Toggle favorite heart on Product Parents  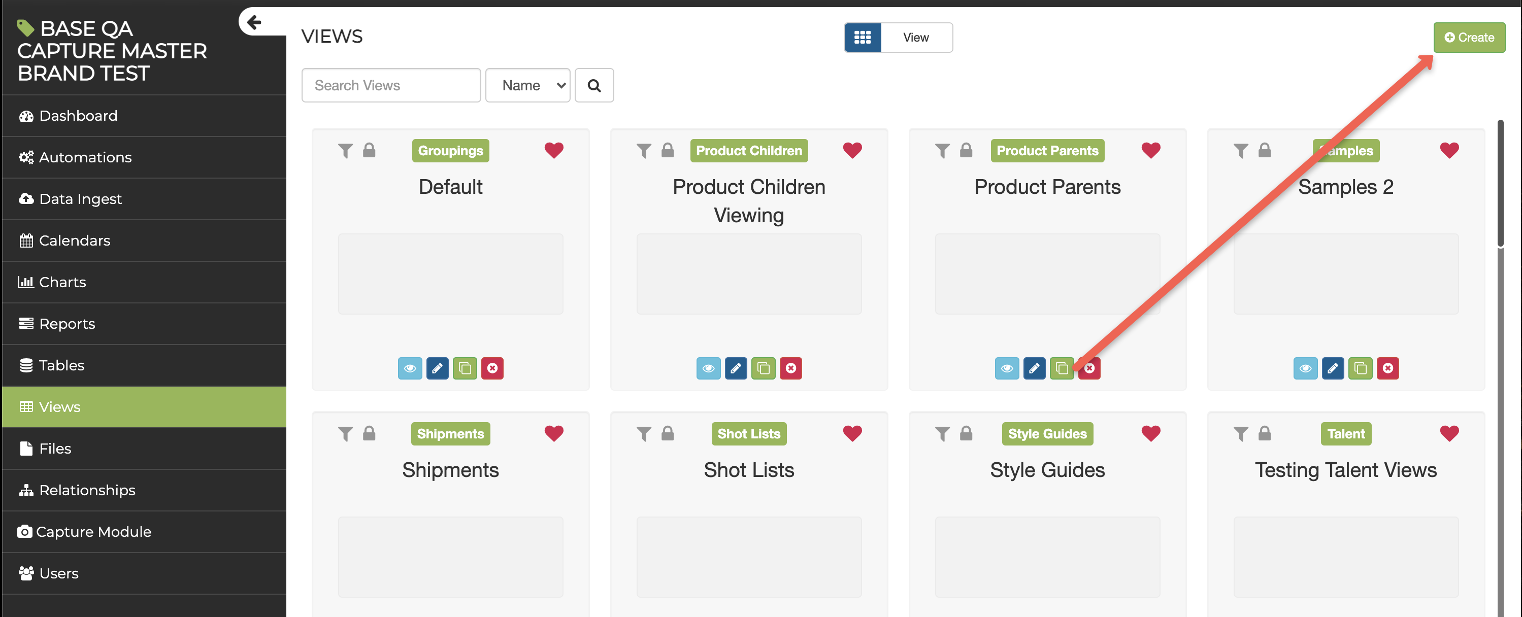click(x=1150, y=150)
